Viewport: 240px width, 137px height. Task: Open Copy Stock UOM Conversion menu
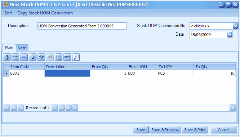pyautogui.click(x=45, y=13)
